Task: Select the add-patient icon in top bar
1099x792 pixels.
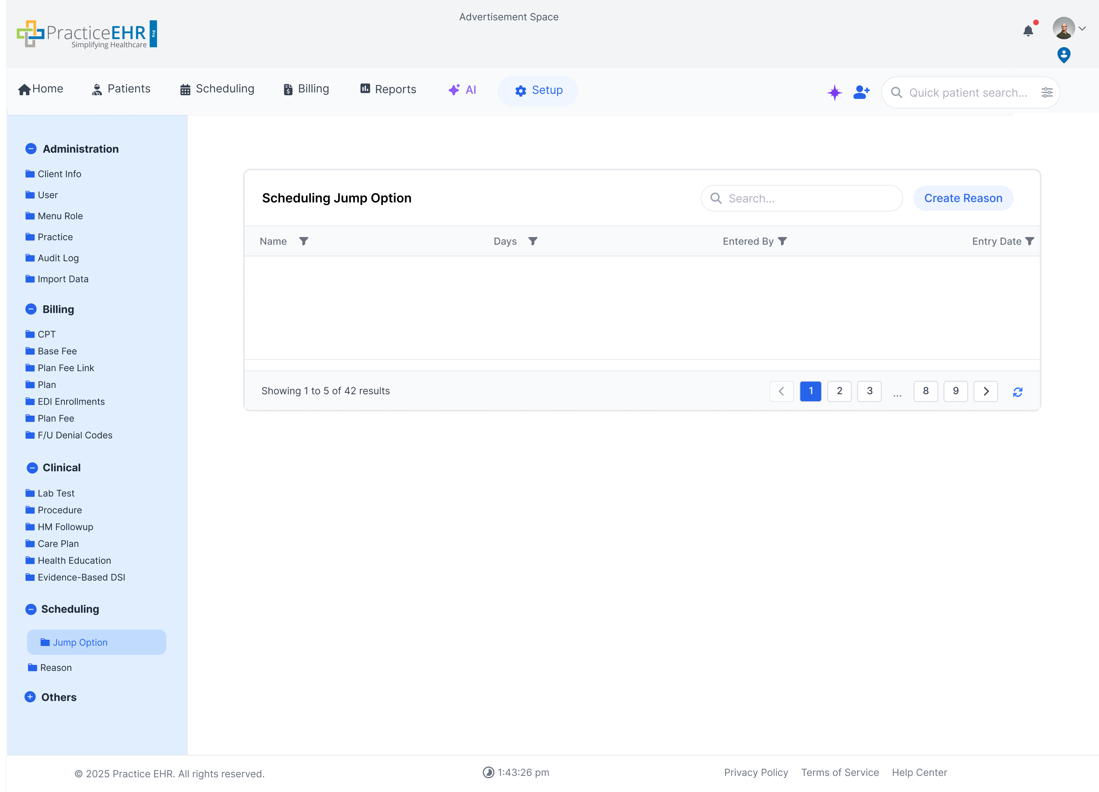Action: (x=861, y=92)
